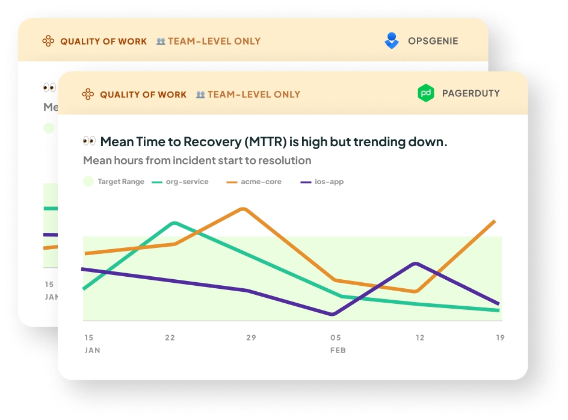The height and width of the screenshot is (420, 568).
Task: Click the 29 date axis marker
Action: point(251,338)
